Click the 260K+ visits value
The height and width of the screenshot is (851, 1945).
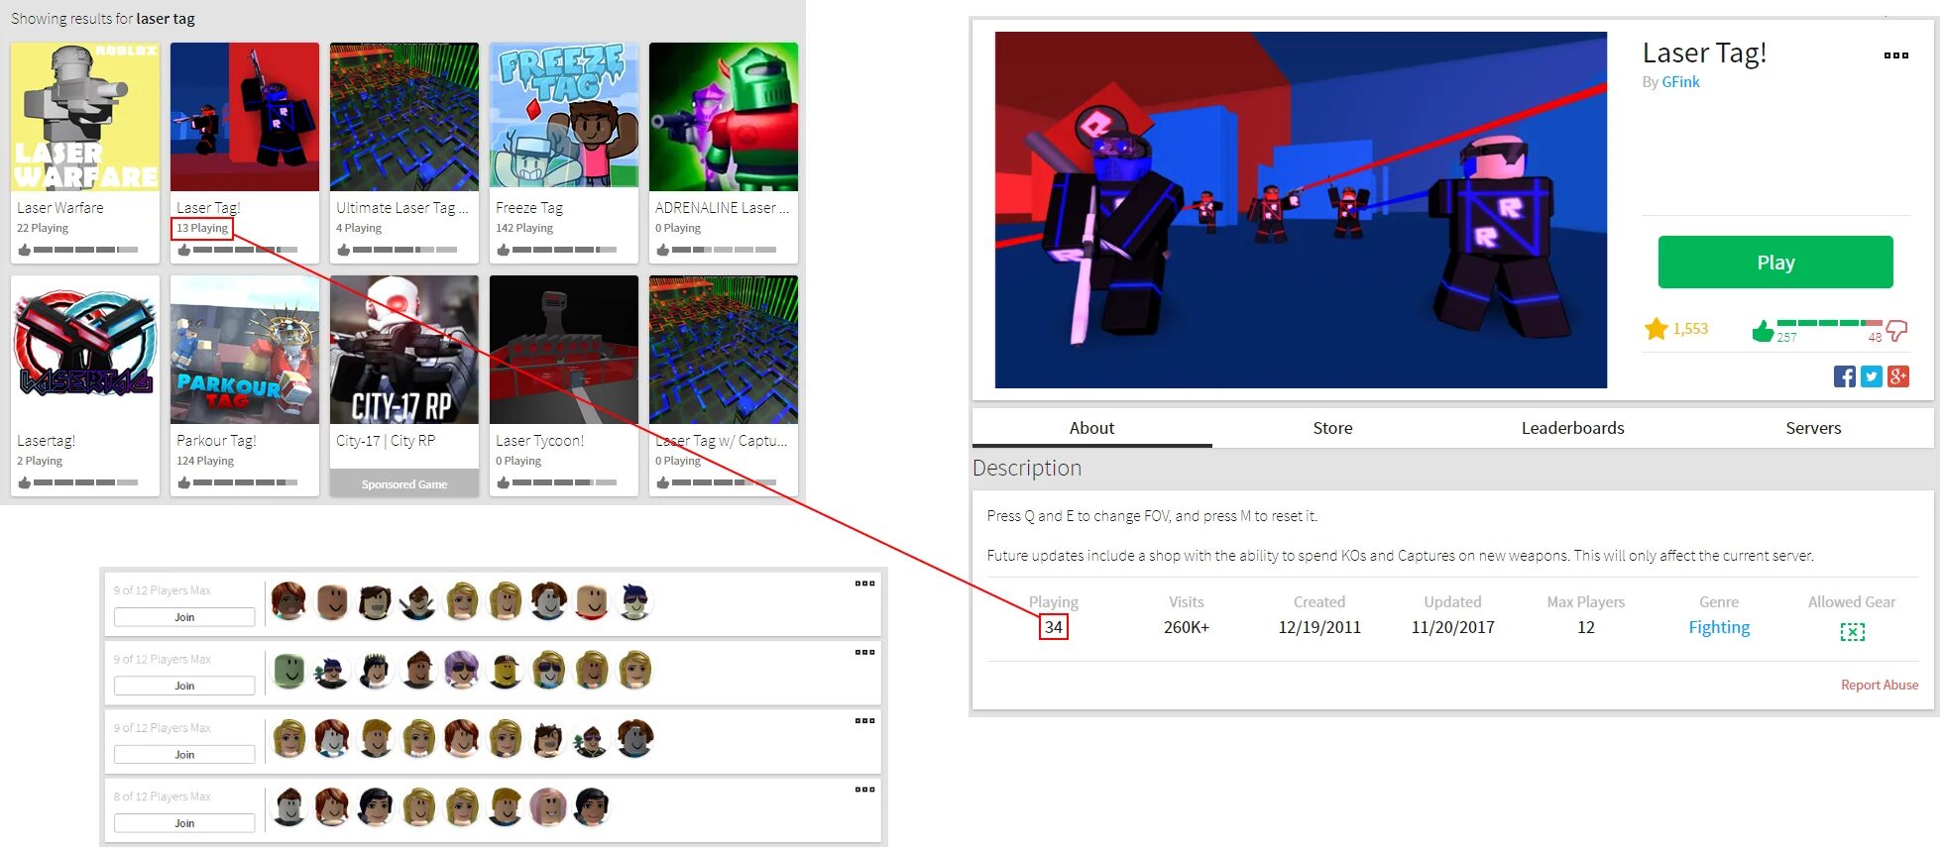(x=1187, y=627)
